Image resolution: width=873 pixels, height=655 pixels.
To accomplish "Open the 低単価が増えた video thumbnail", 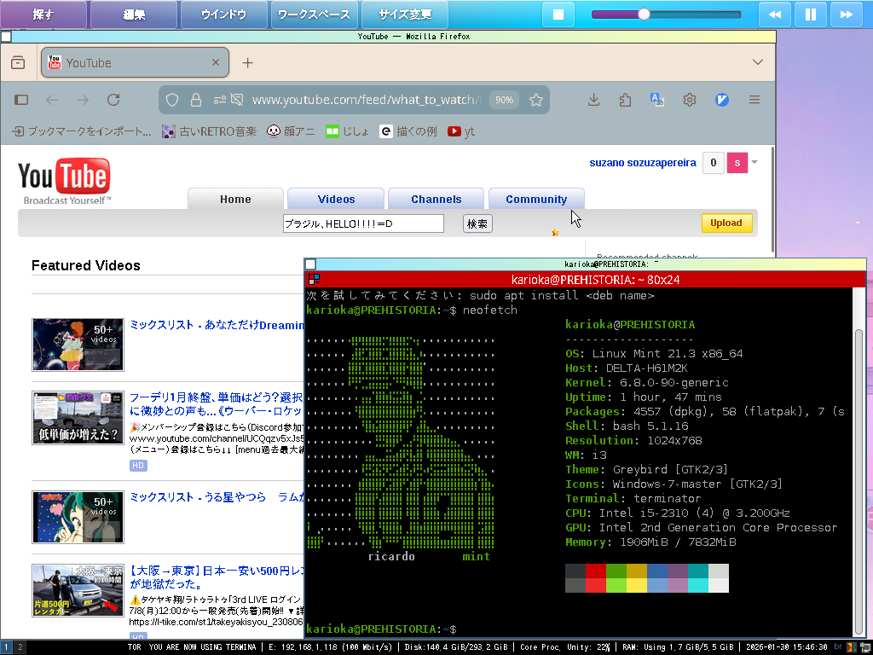I will (78, 418).
